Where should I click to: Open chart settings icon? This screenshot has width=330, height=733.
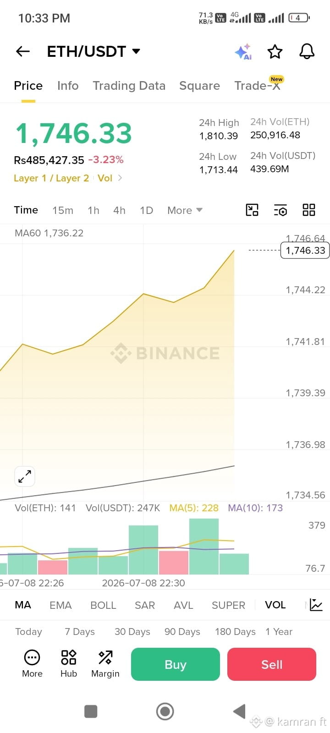(280, 210)
